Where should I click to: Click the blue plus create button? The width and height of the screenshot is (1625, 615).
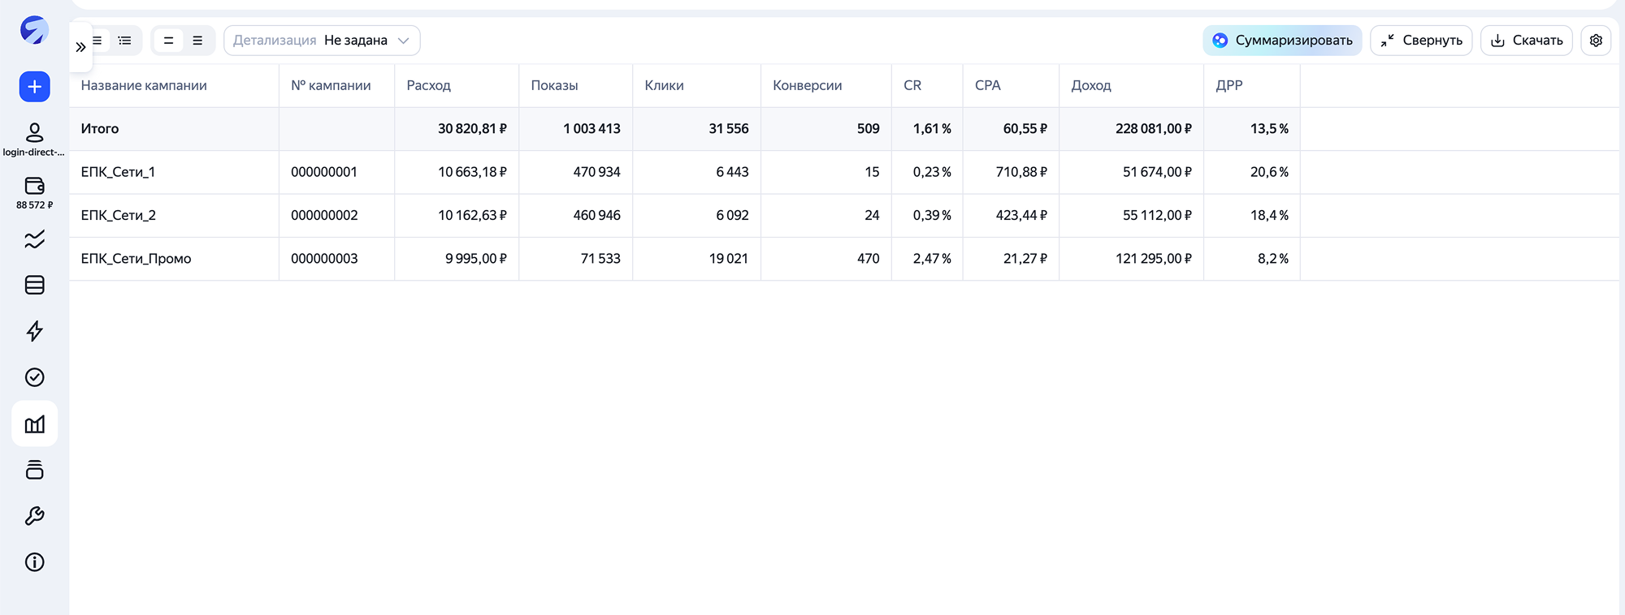(34, 87)
